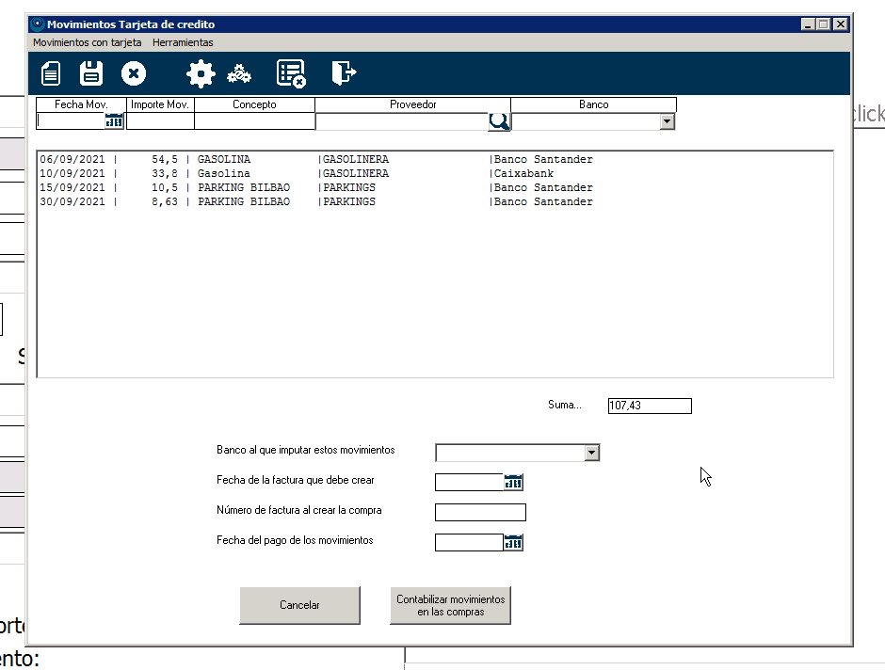Screen dimensions: 885x670
Task: Open the Fecha Mov. calendar picker
Action: pos(115,121)
